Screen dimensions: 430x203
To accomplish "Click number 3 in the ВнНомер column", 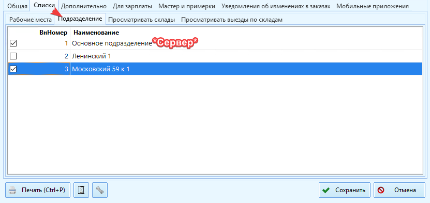I will point(66,69).
